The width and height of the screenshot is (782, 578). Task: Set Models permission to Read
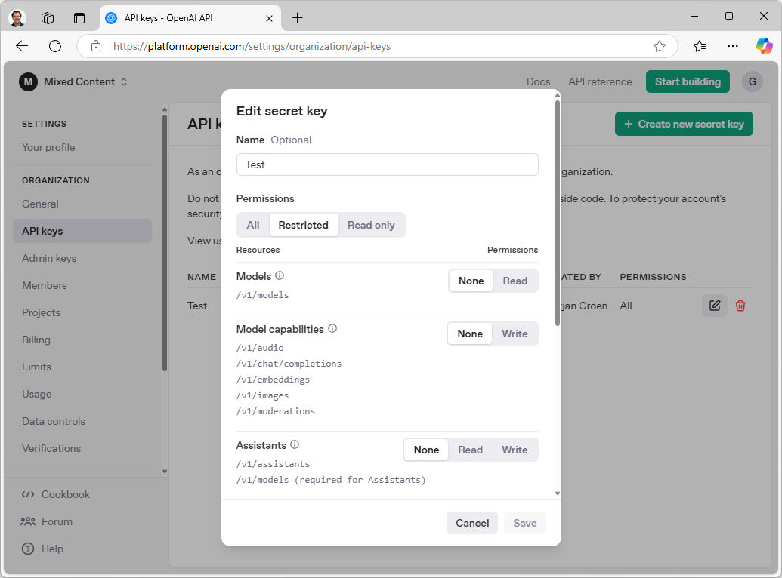click(x=515, y=281)
